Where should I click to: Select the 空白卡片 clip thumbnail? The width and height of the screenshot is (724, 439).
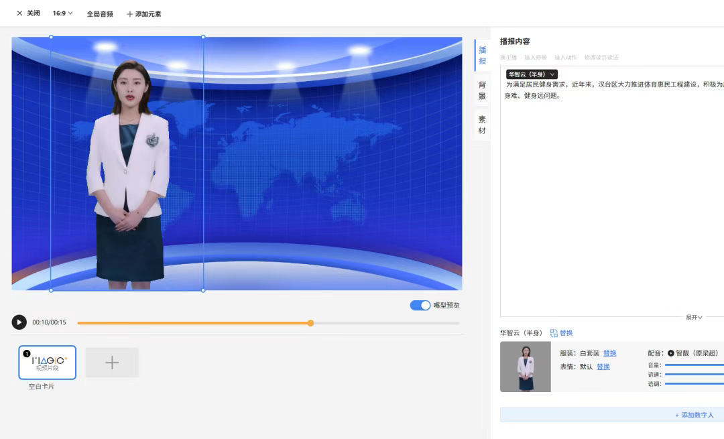point(48,363)
